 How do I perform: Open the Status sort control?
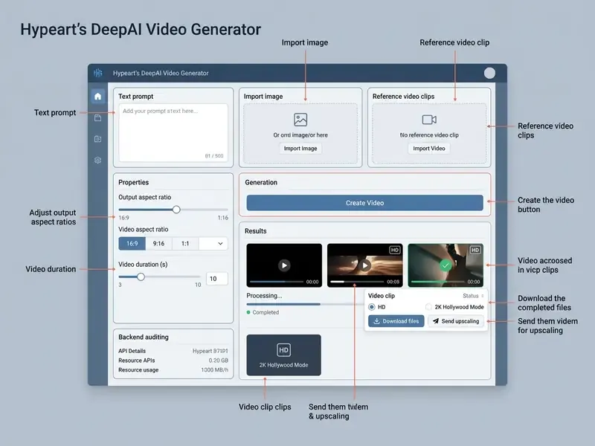[x=473, y=296]
